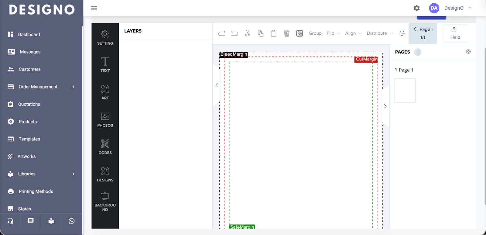Screen dimensions: 486x235
Task: Open the Text tool panel
Action: tap(105, 65)
